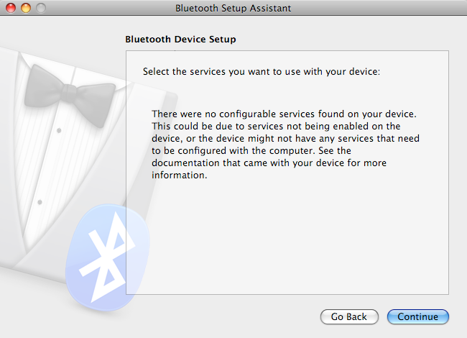The image size is (467, 338).
Task: Minimize the window with the yellow button
Action: click(26, 8)
